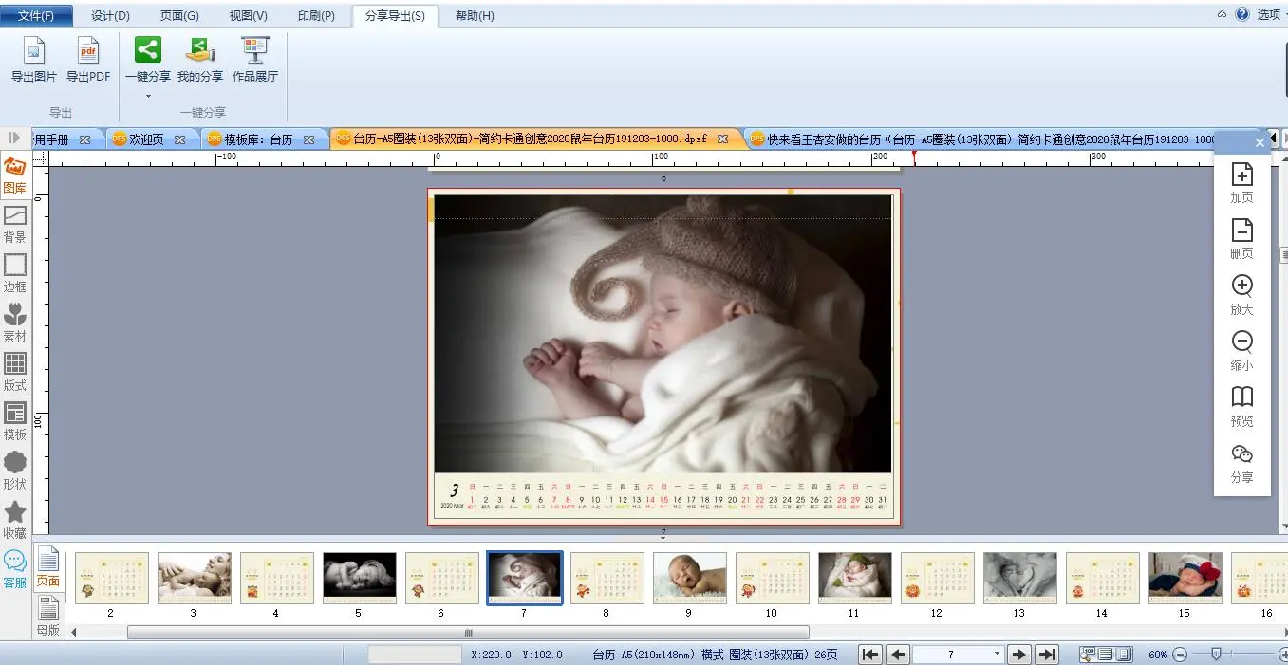Select the 边框 border tool in sidebar

click(15, 272)
